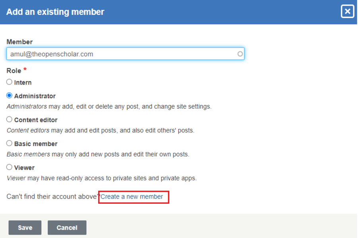
Task: Select the Intern radio button
Action: click(x=9, y=82)
